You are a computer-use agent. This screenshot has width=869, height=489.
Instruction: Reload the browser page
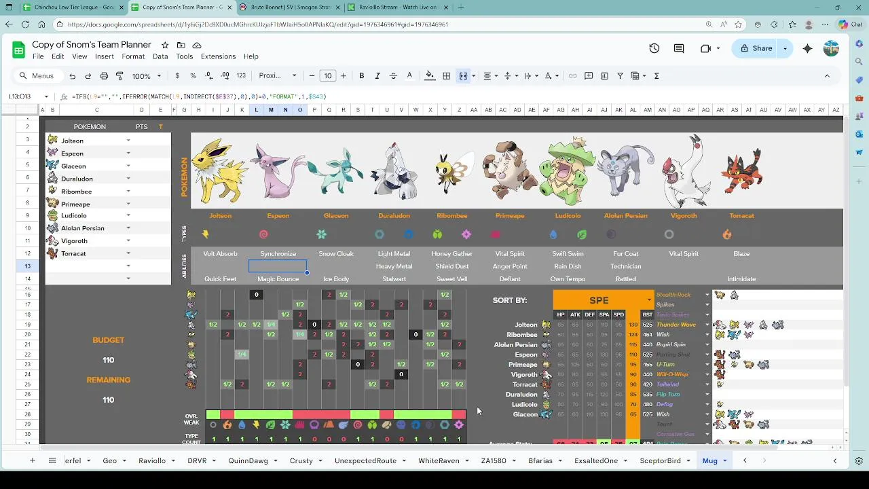pos(24,24)
